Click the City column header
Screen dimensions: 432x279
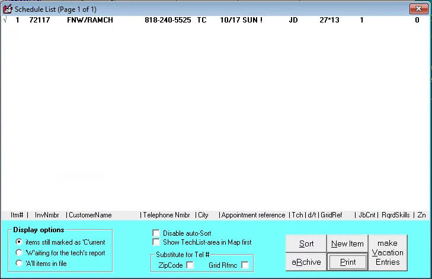(x=203, y=215)
